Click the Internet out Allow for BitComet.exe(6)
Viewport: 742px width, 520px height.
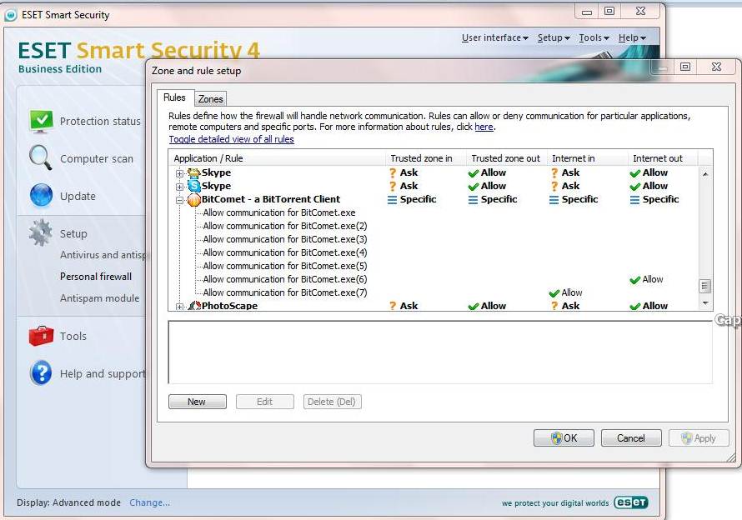click(646, 280)
